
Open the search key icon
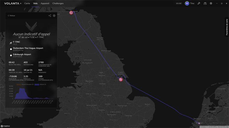tap(199, 3)
